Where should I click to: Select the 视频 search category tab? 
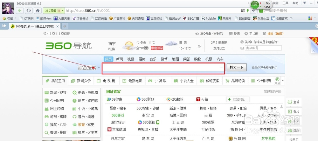point(131,59)
